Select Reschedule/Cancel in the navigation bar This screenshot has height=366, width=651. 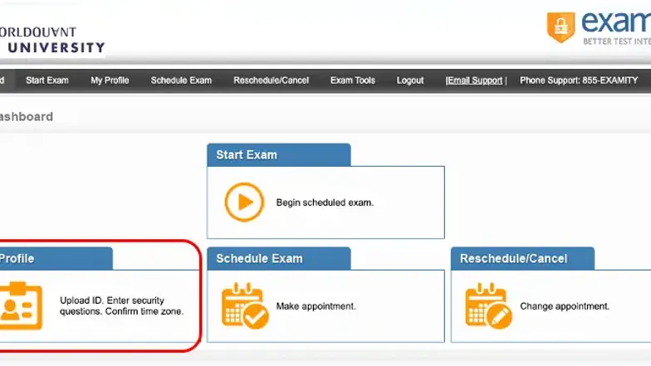tap(271, 81)
